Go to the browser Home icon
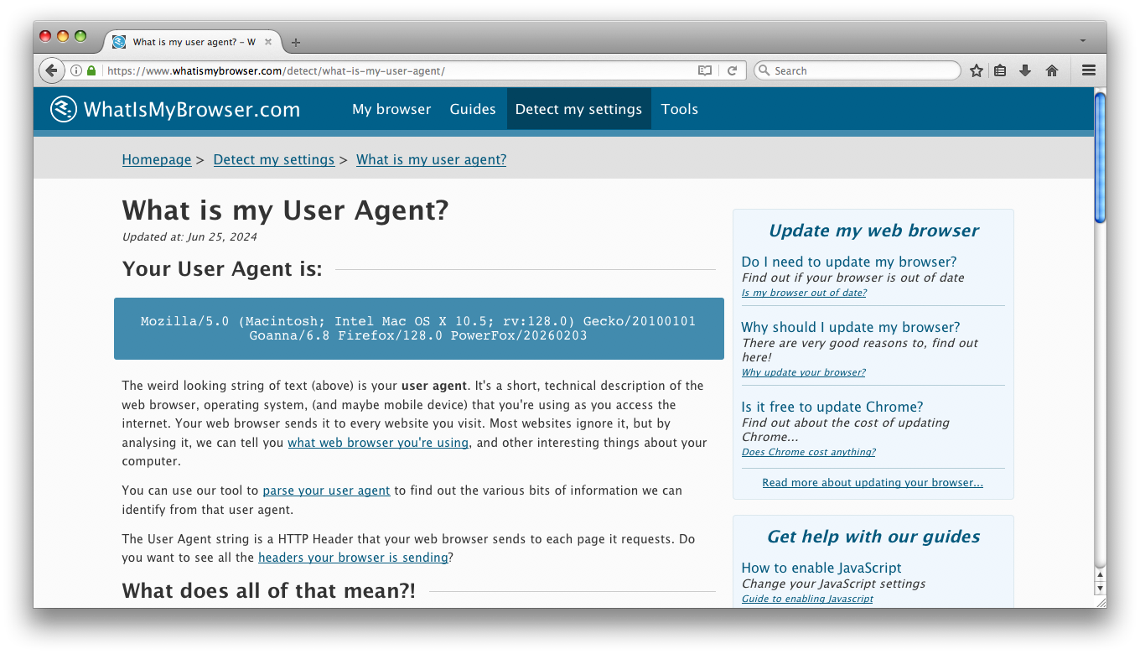The height and width of the screenshot is (654, 1140). (x=1052, y=70)
